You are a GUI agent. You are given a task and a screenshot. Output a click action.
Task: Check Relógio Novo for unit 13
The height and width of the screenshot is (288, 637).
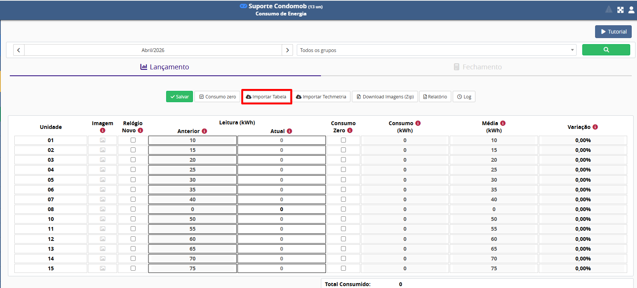tap(133, 248)
